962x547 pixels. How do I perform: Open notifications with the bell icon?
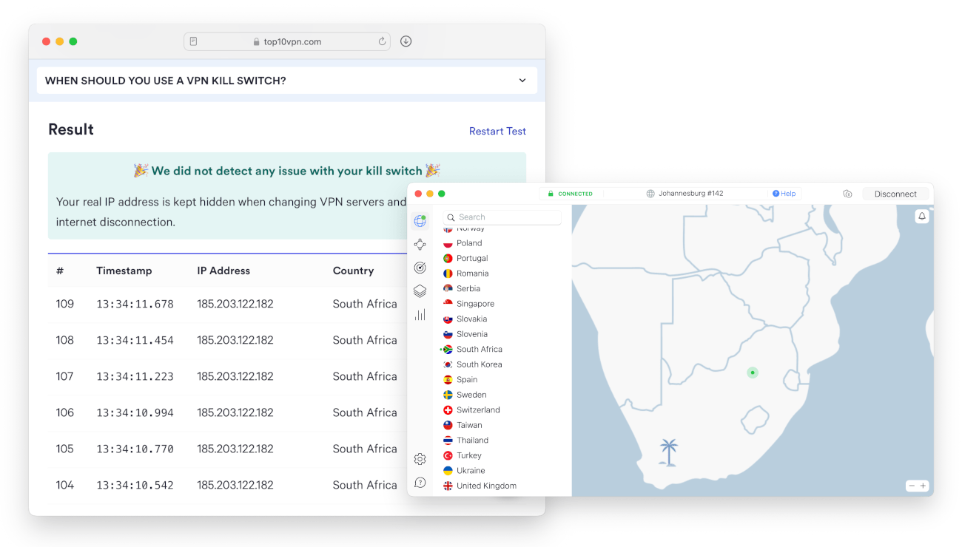tap(922, 216)
